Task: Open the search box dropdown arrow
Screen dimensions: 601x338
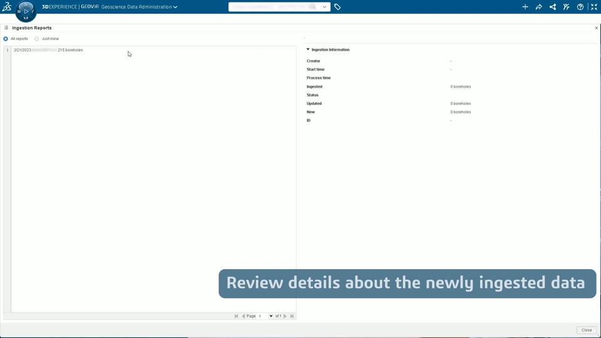Action: click(x=325, y=7)
